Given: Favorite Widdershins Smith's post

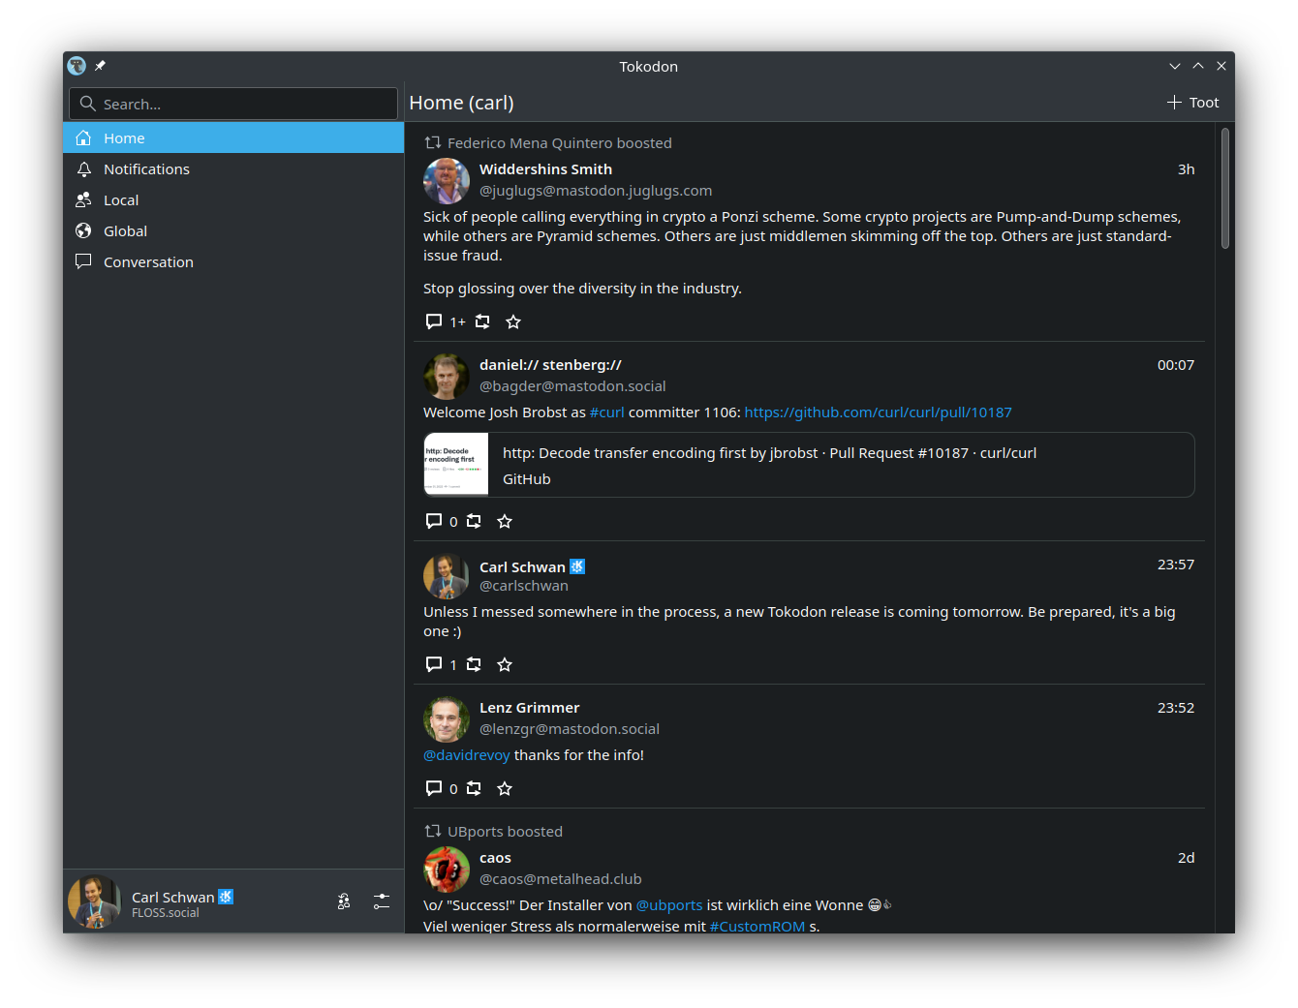Looking at the screenshot, I should pos(513,321).
